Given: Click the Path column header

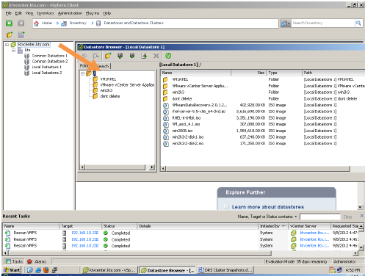Looking at the screenshot, I should point(333,73).
